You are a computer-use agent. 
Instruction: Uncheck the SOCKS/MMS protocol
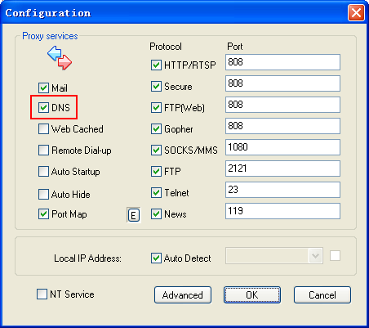click(x=156, y=150)
